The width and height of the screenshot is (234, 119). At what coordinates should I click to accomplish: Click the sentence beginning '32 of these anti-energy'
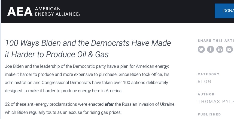[90, 108]
